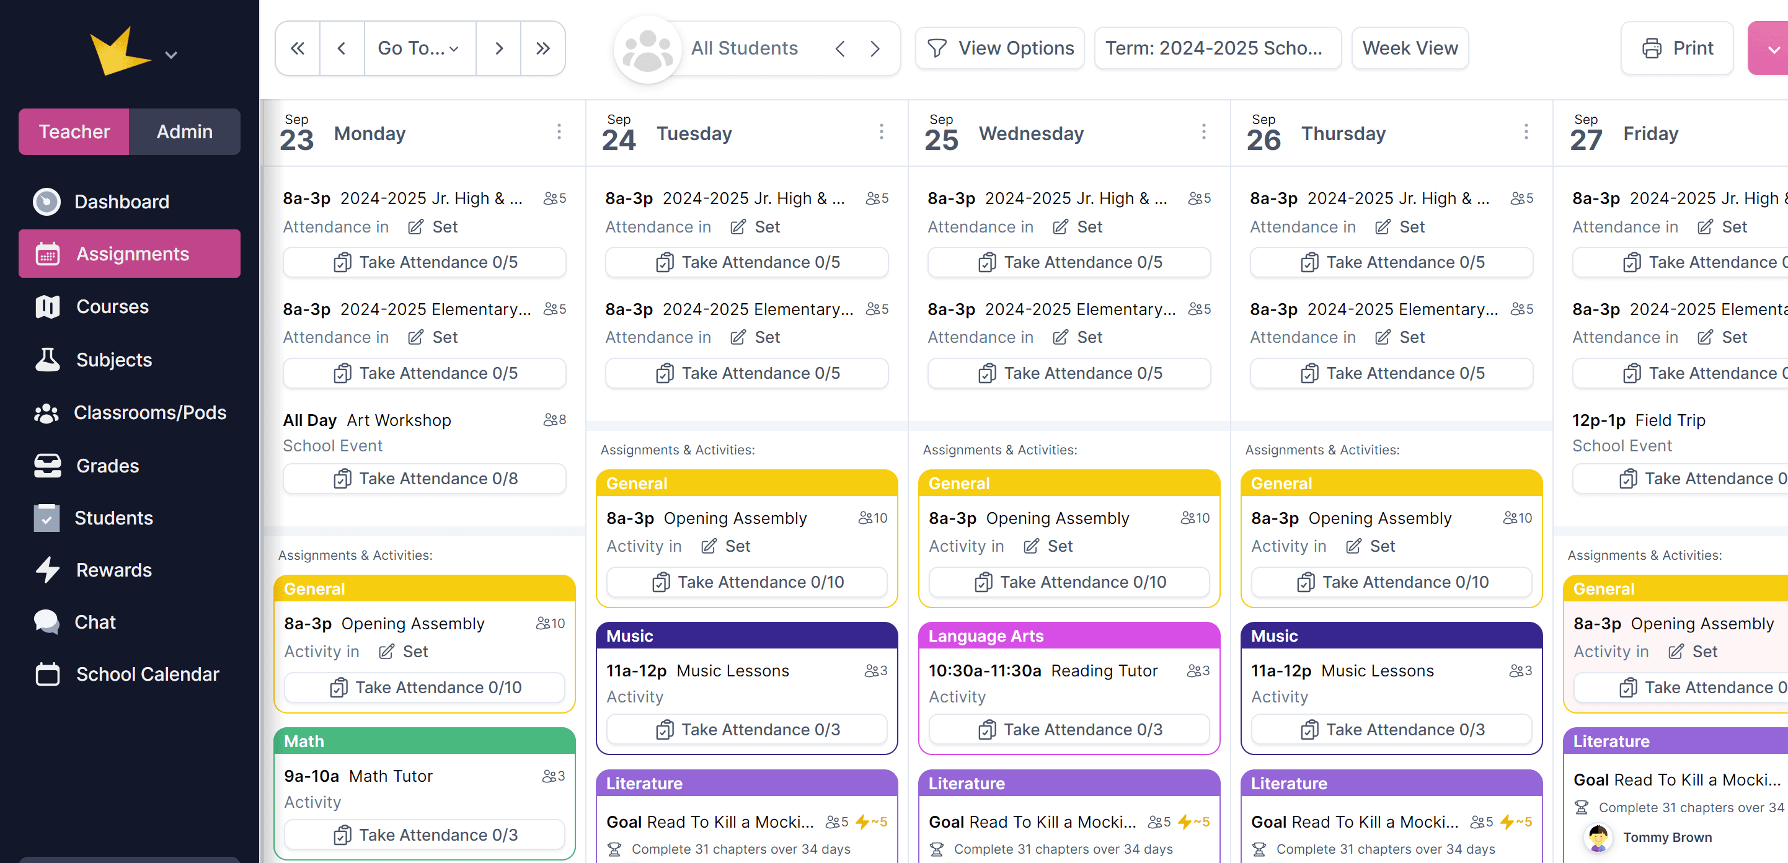
Task: Take Attendance 0/8 for Art Workshop
Action: click(425, 479)
